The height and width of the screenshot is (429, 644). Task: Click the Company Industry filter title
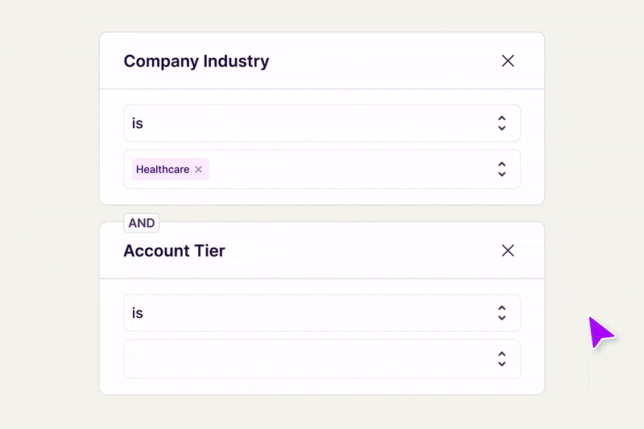click(196, 61)
